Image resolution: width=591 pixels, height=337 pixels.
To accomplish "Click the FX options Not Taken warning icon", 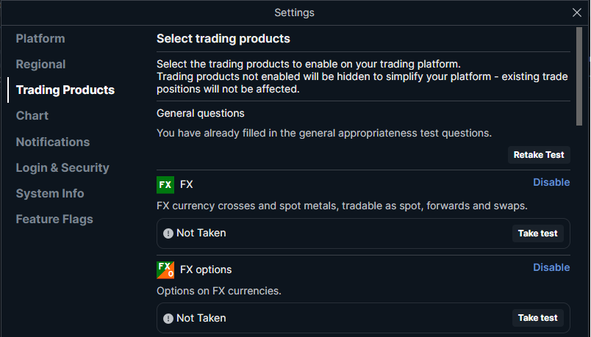I will [168, 319].
